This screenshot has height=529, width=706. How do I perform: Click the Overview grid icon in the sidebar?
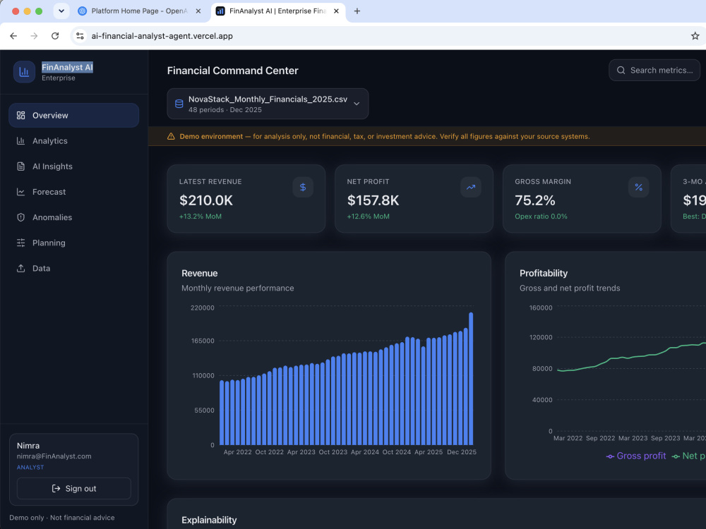pos(20,115)
